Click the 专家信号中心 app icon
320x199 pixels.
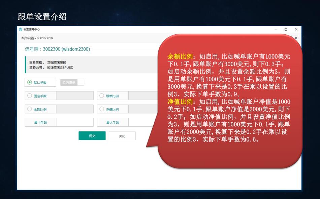21,30
